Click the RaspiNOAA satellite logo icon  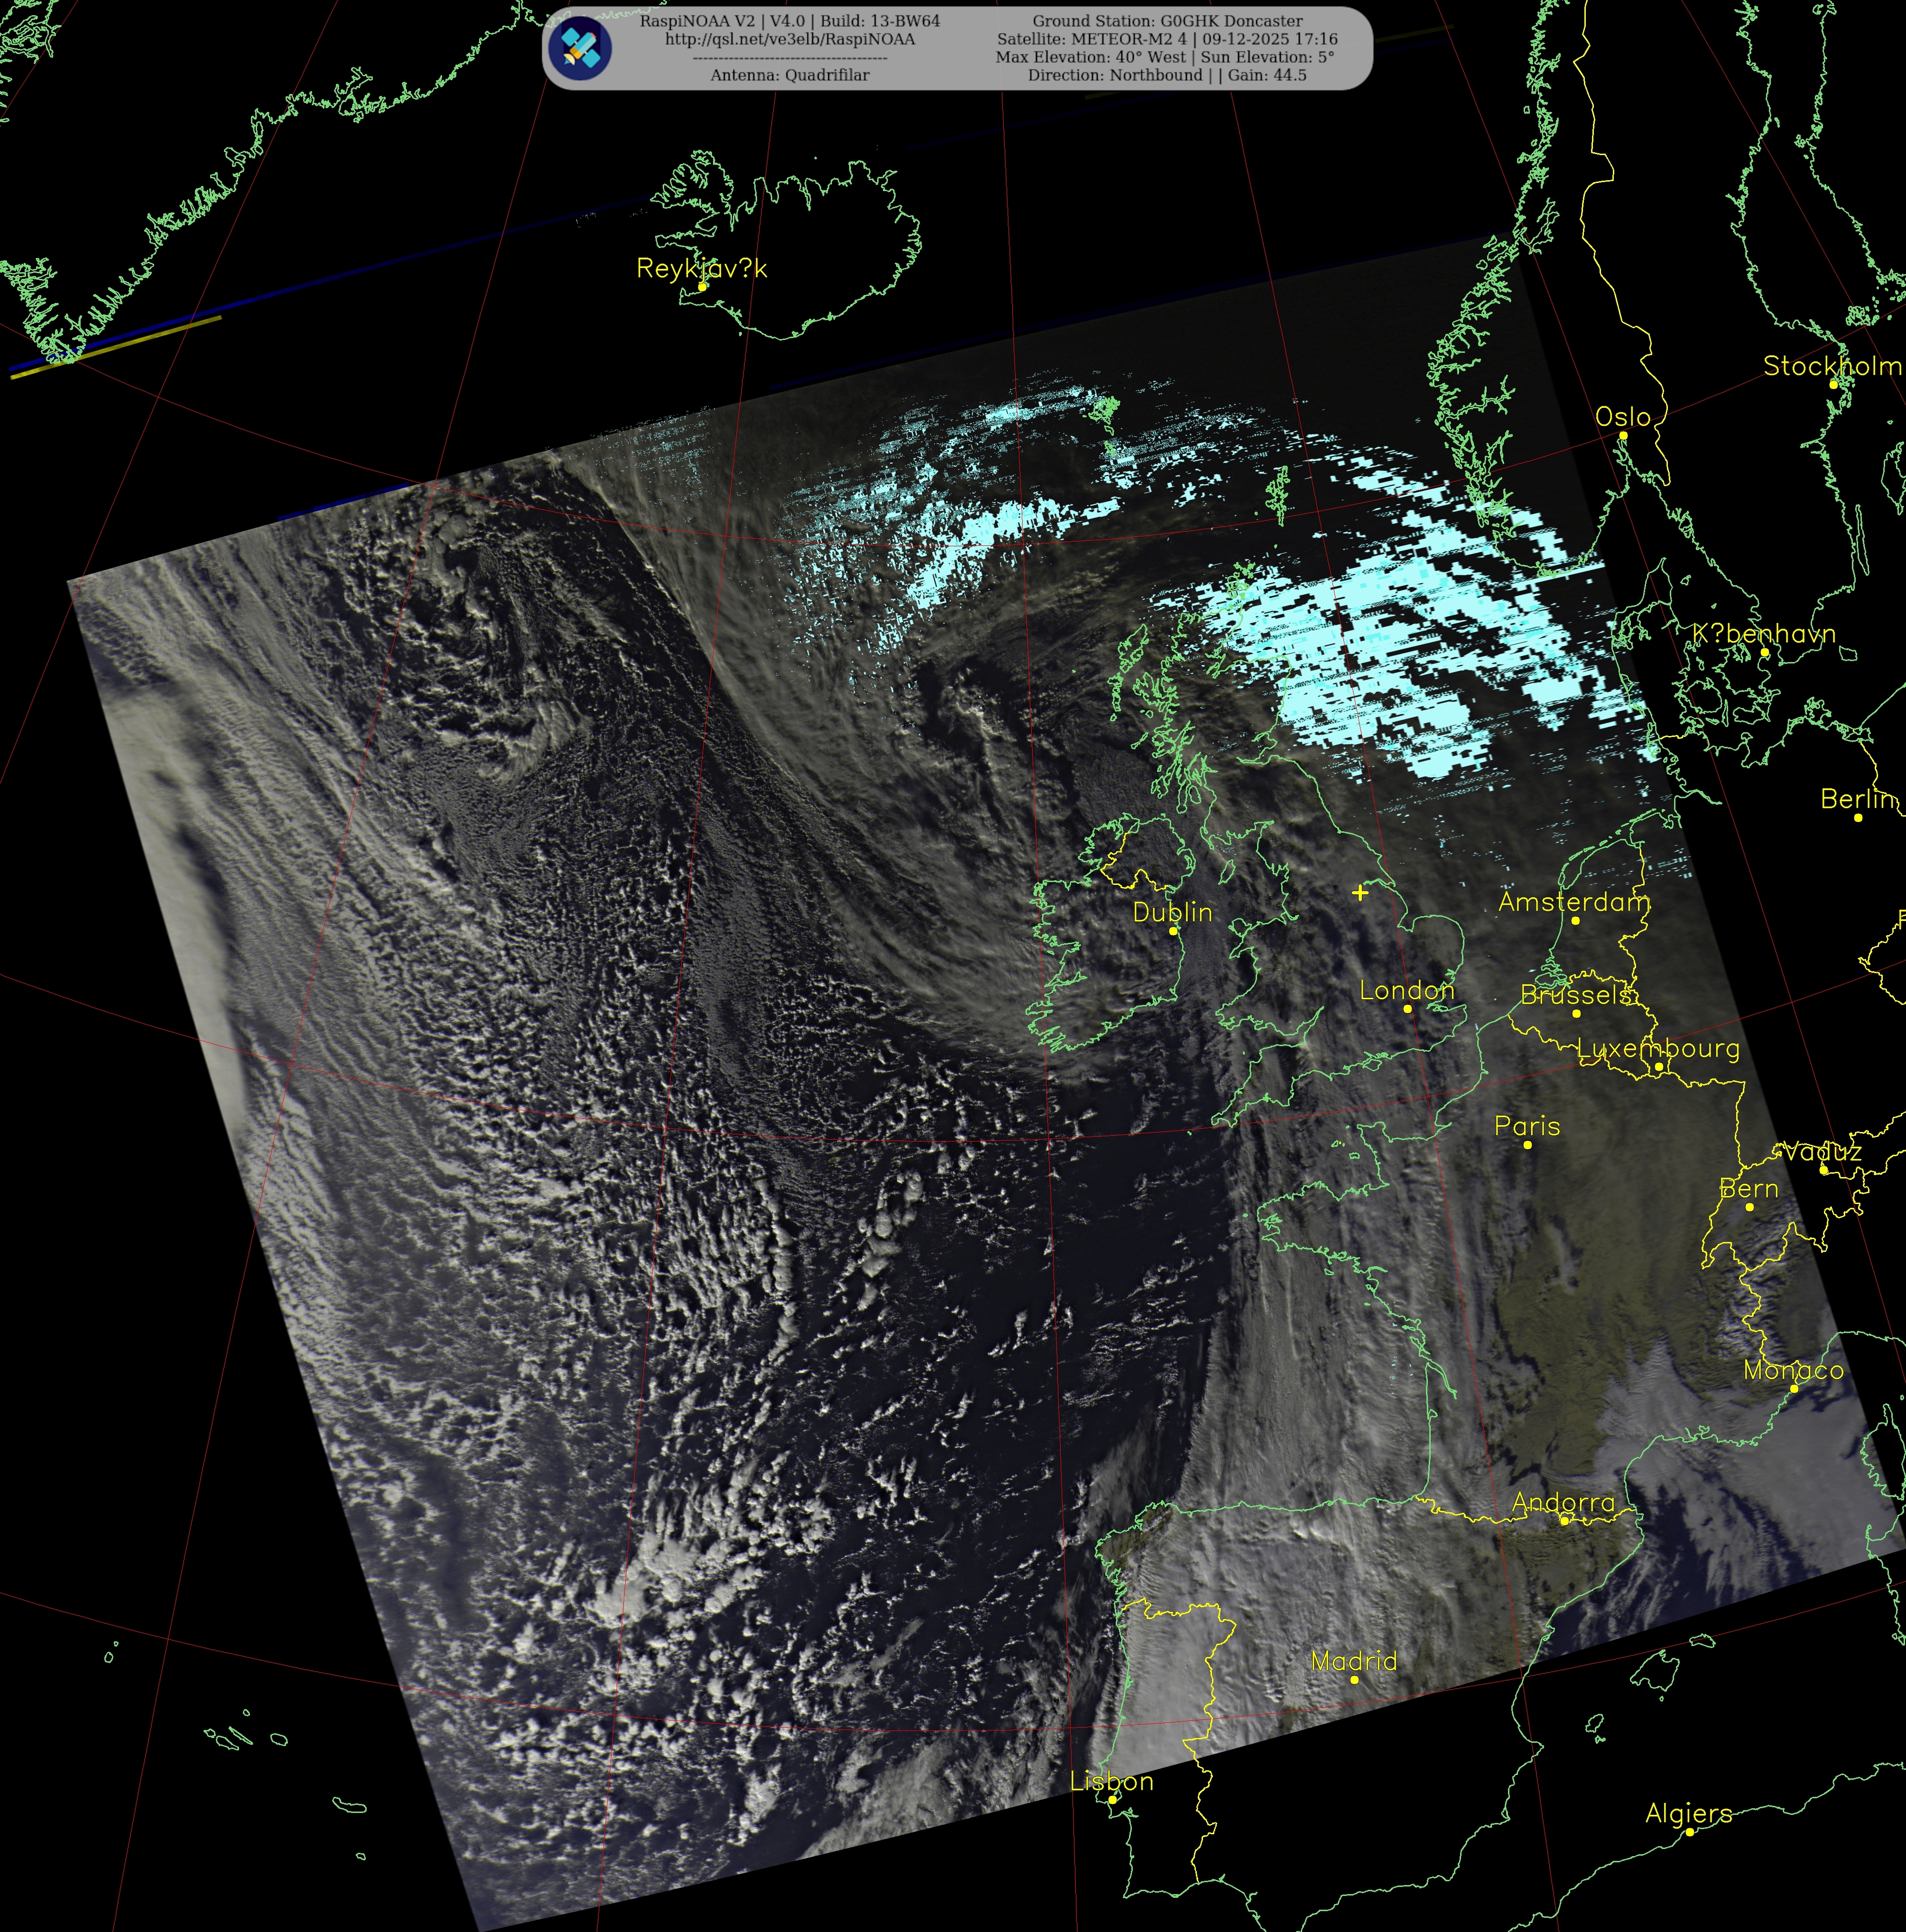point(581,48)
